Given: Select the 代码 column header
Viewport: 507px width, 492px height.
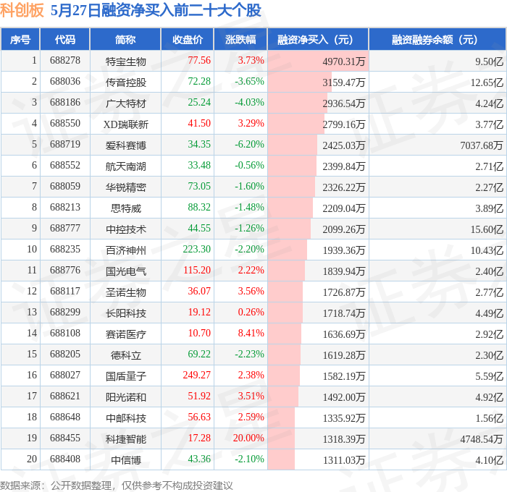Looking at the screenshot, I should (65, 39).
